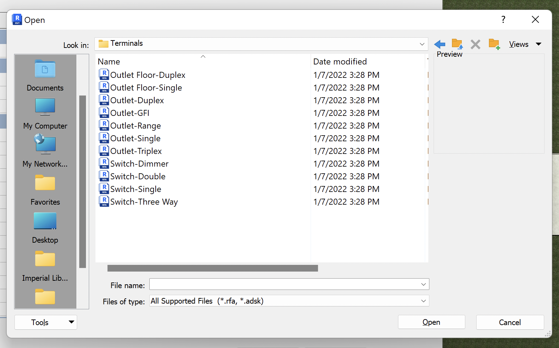Image resolution: width=559 pixels, height=348 pixels.
Task: Select the file named Outlet-Duplex
Action: [137, 100]
